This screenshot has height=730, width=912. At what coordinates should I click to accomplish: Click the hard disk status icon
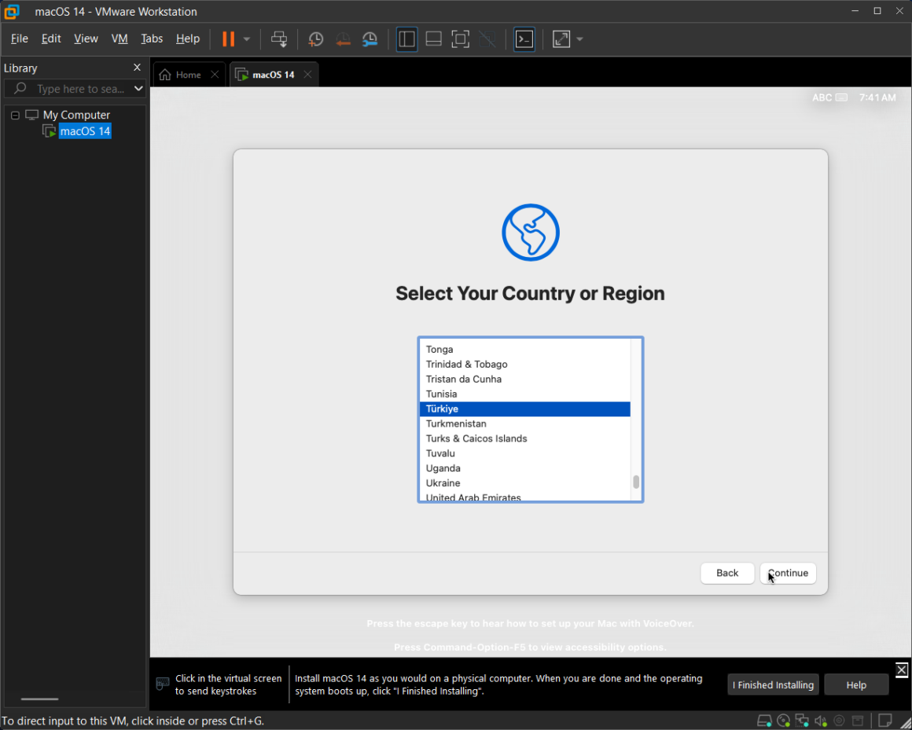764,721
